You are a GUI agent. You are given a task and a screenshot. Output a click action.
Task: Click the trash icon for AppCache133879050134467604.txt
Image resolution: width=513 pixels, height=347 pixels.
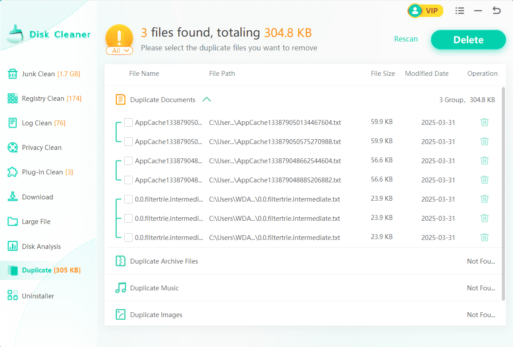[484, 122]
